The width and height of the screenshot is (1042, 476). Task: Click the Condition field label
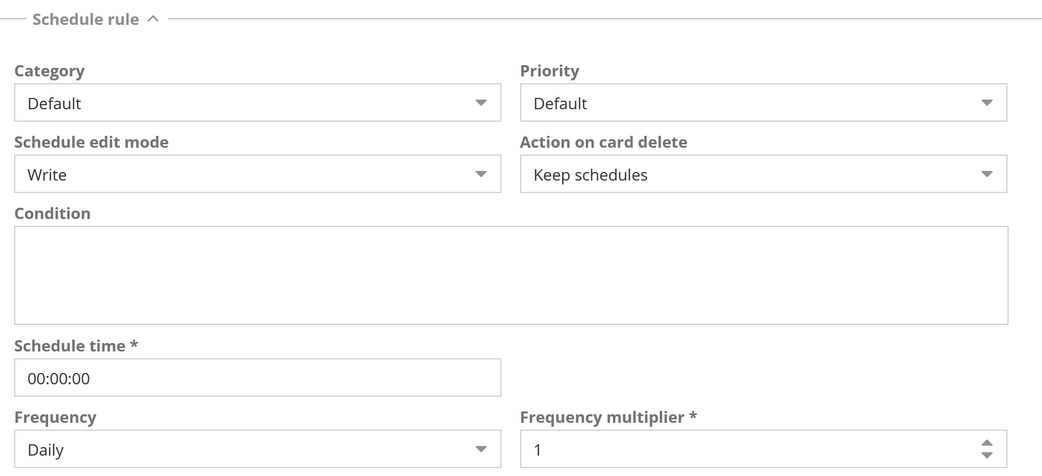52,213
